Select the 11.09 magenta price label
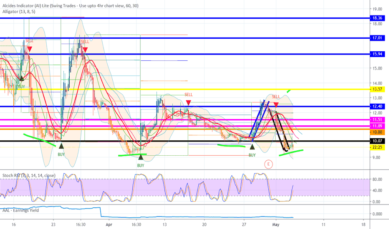This screenshot has width=389, height=229. coord(377,126)
